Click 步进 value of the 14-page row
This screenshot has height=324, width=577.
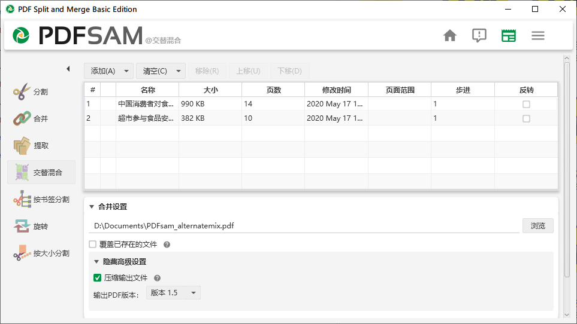click(x=463, y=104)
